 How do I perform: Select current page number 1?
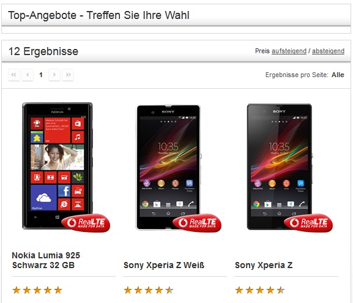click(41, 75)
